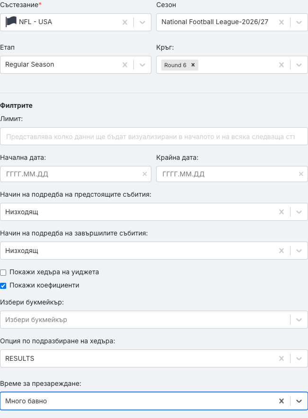The width and height of the screenshot is (308, 418).
Task: Click the NFL flag icon
Action: point(11,22)
